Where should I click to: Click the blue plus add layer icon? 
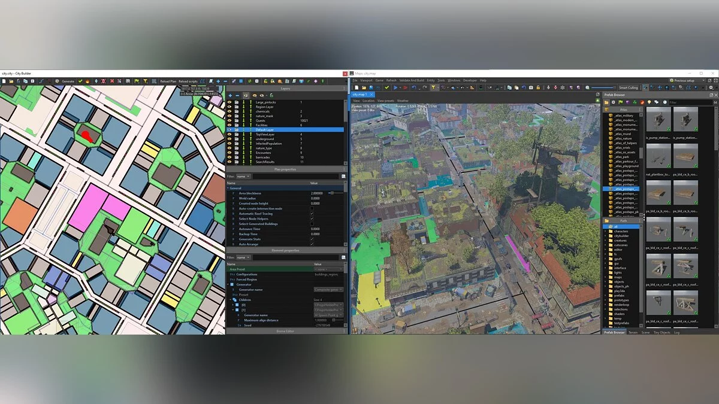(230, 95)
